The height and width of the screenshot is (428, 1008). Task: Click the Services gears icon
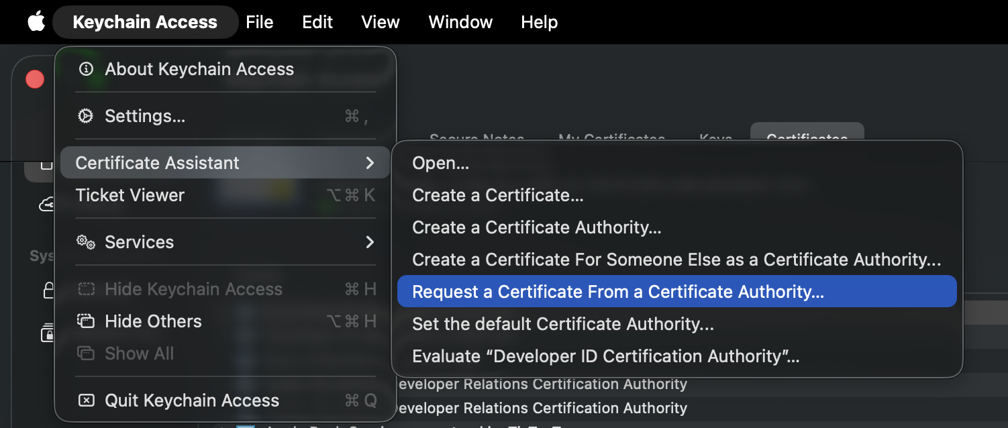point(86,242)
